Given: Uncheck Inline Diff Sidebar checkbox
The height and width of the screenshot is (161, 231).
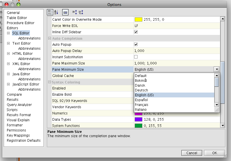Looking at the screenshot, I should click(136, 32).
